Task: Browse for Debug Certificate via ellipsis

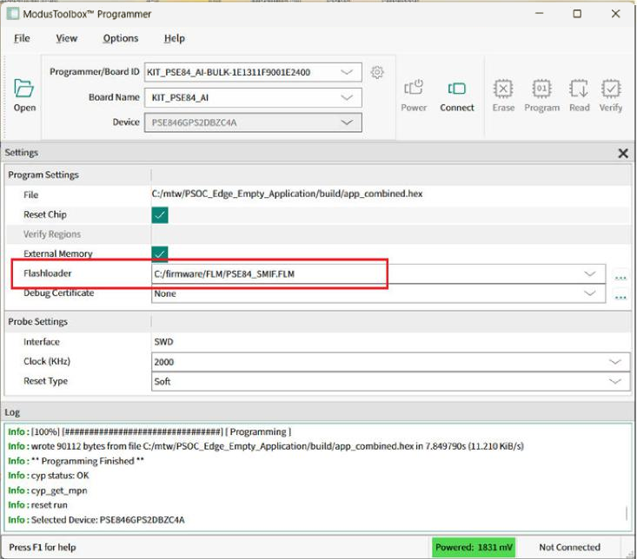Action: pos(620,298)
